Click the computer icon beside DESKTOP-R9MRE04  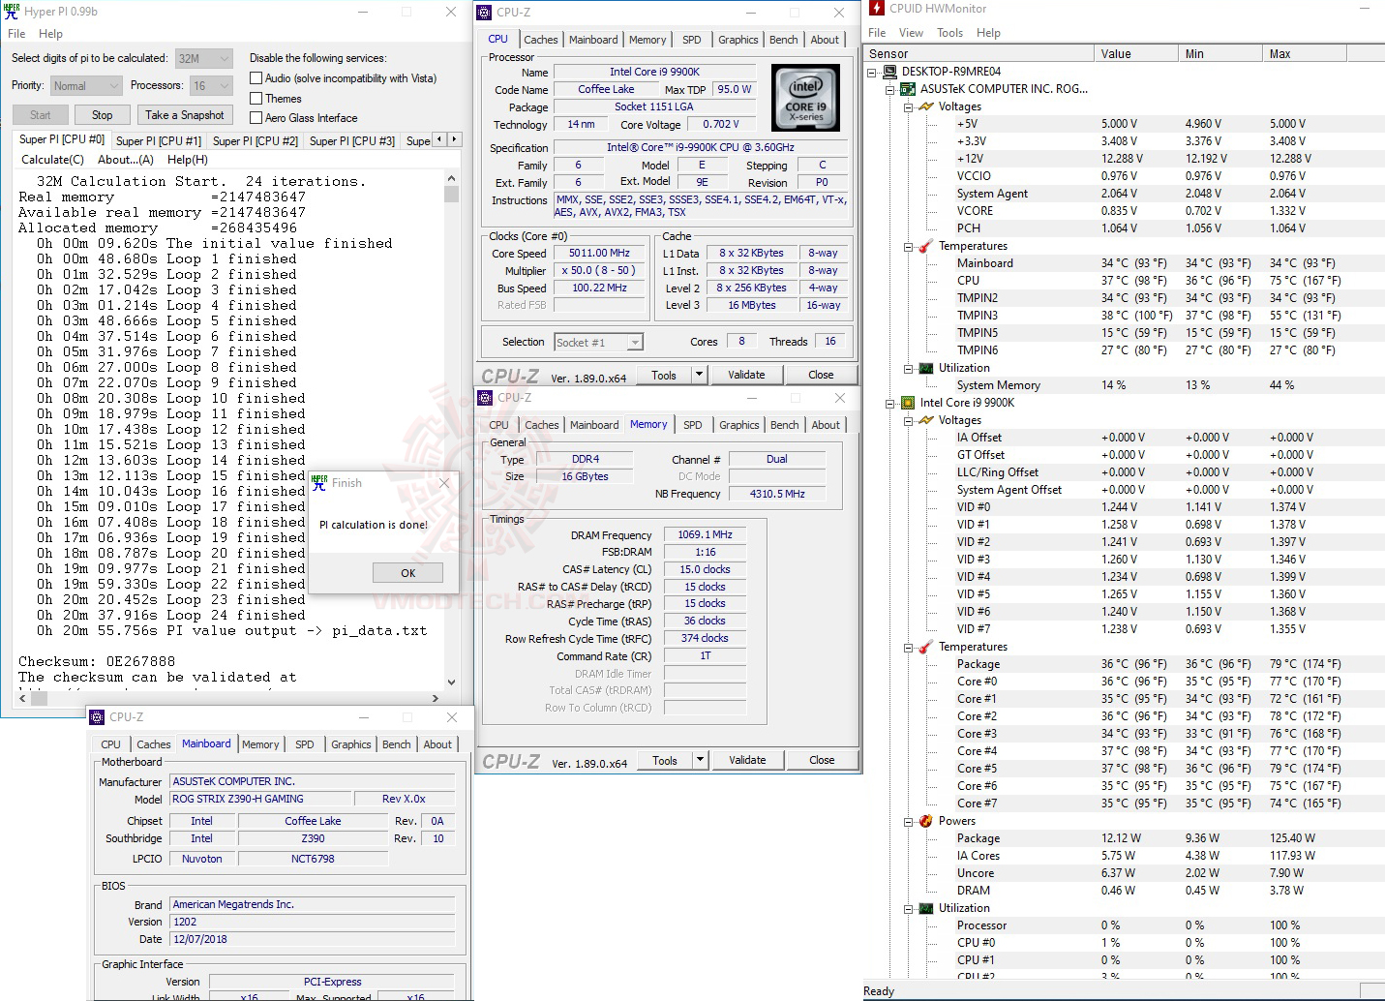pyautogui.click(x=889, y=72)
